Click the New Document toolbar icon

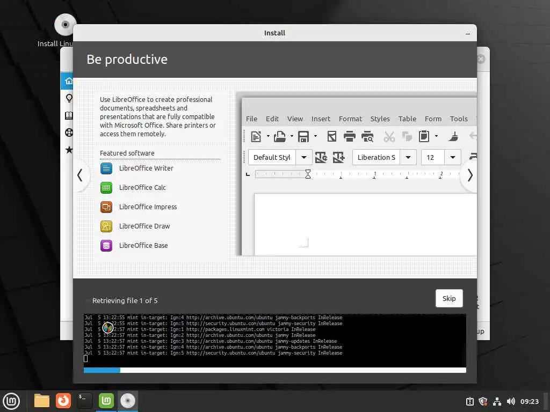(256, 136)
